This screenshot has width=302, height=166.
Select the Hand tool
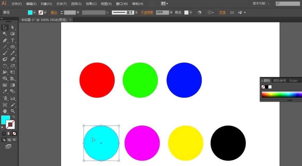[x=5, y=111]
